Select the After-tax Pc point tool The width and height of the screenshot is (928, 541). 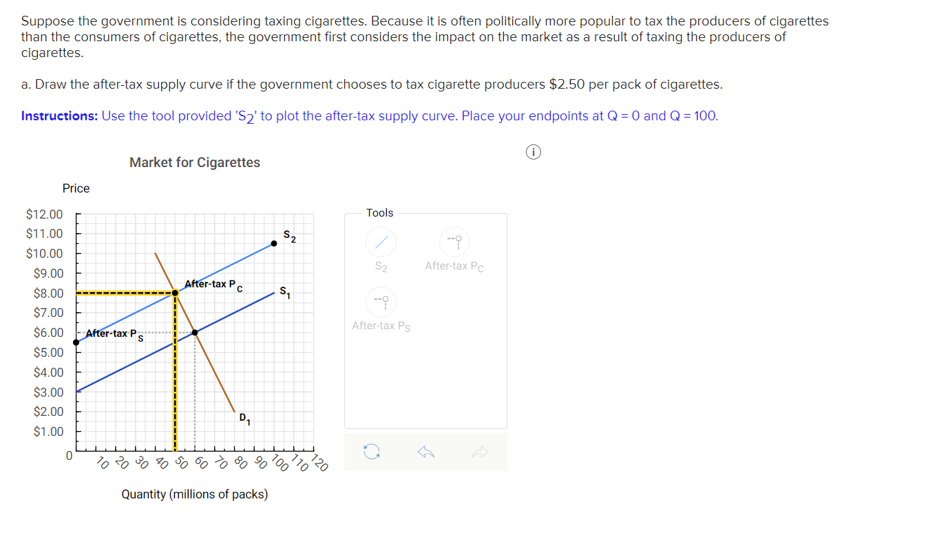pos(454,241)
